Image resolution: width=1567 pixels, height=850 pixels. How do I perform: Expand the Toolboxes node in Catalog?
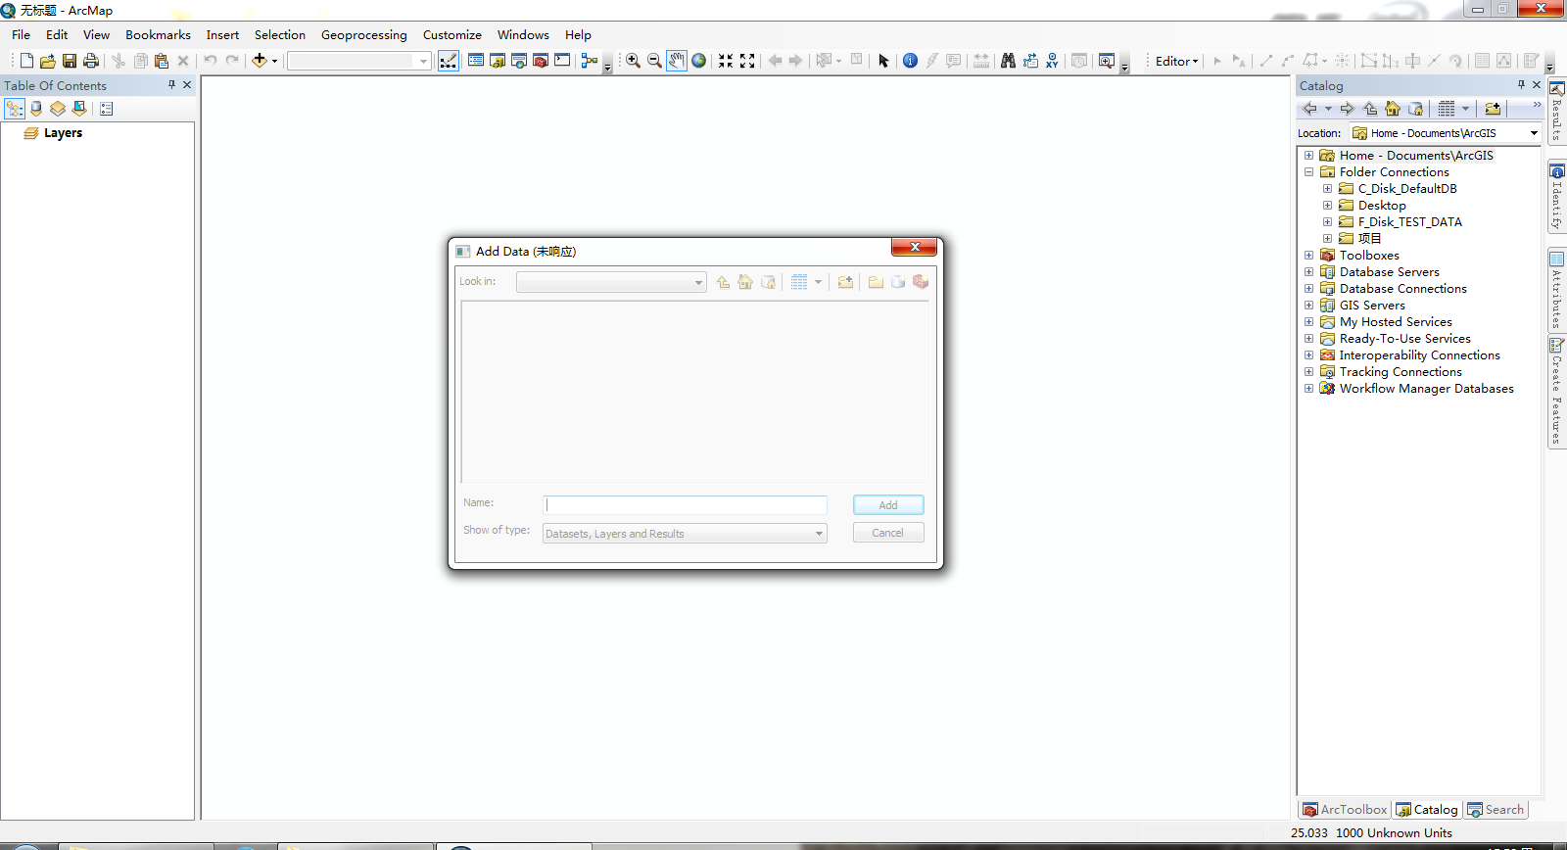tap(1308, 256)
